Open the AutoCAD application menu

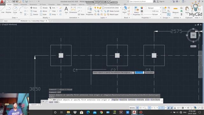tap(2, 2)
